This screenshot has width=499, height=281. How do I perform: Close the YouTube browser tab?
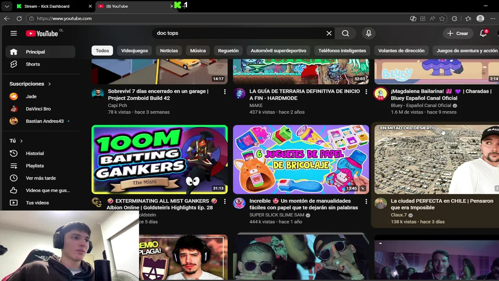click(172, 6)
